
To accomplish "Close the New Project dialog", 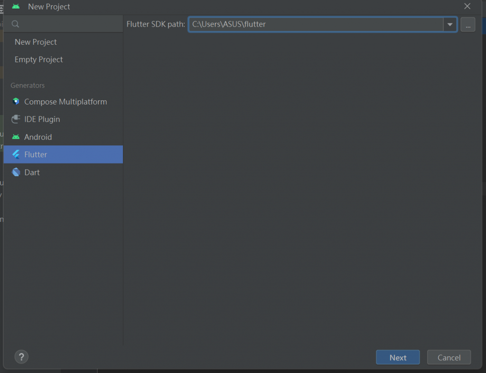I will [x=467, y=6].
